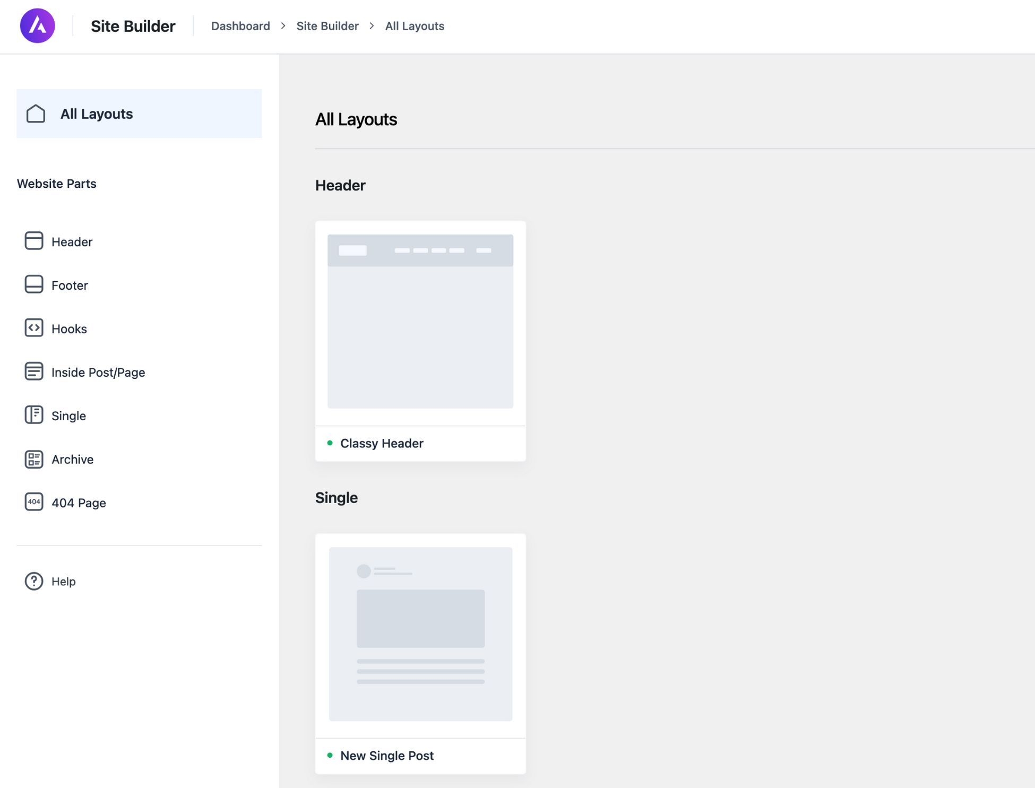The height and width of the screenshot is (788, 1035).
Task: Click the green status dot for Classy Header
Action: (x=330, y=443)
